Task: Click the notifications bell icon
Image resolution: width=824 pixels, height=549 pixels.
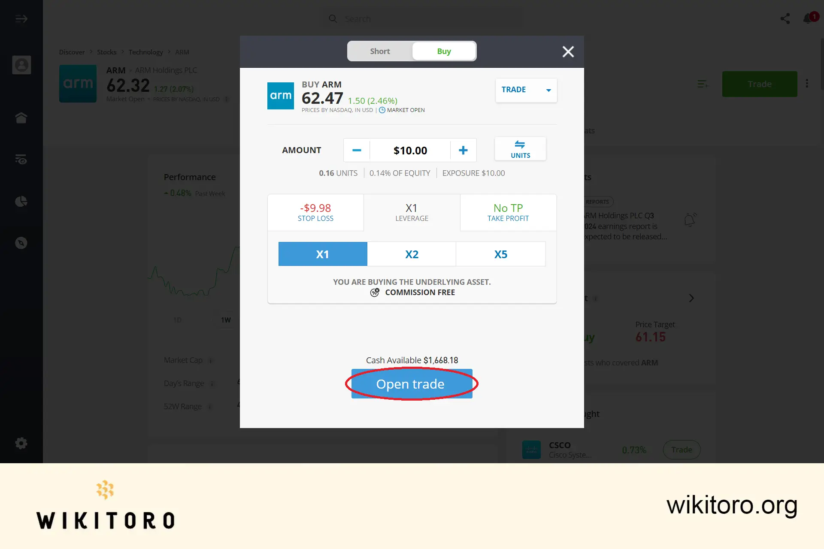Action: point(809,18)
